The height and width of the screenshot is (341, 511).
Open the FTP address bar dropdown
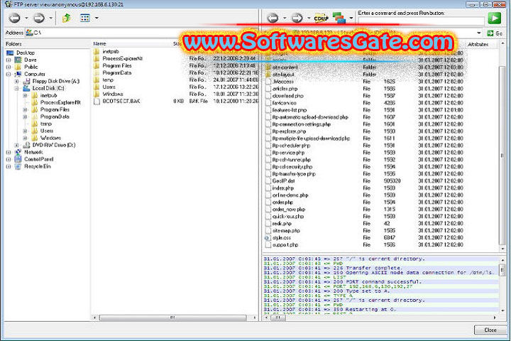[479, 33]
